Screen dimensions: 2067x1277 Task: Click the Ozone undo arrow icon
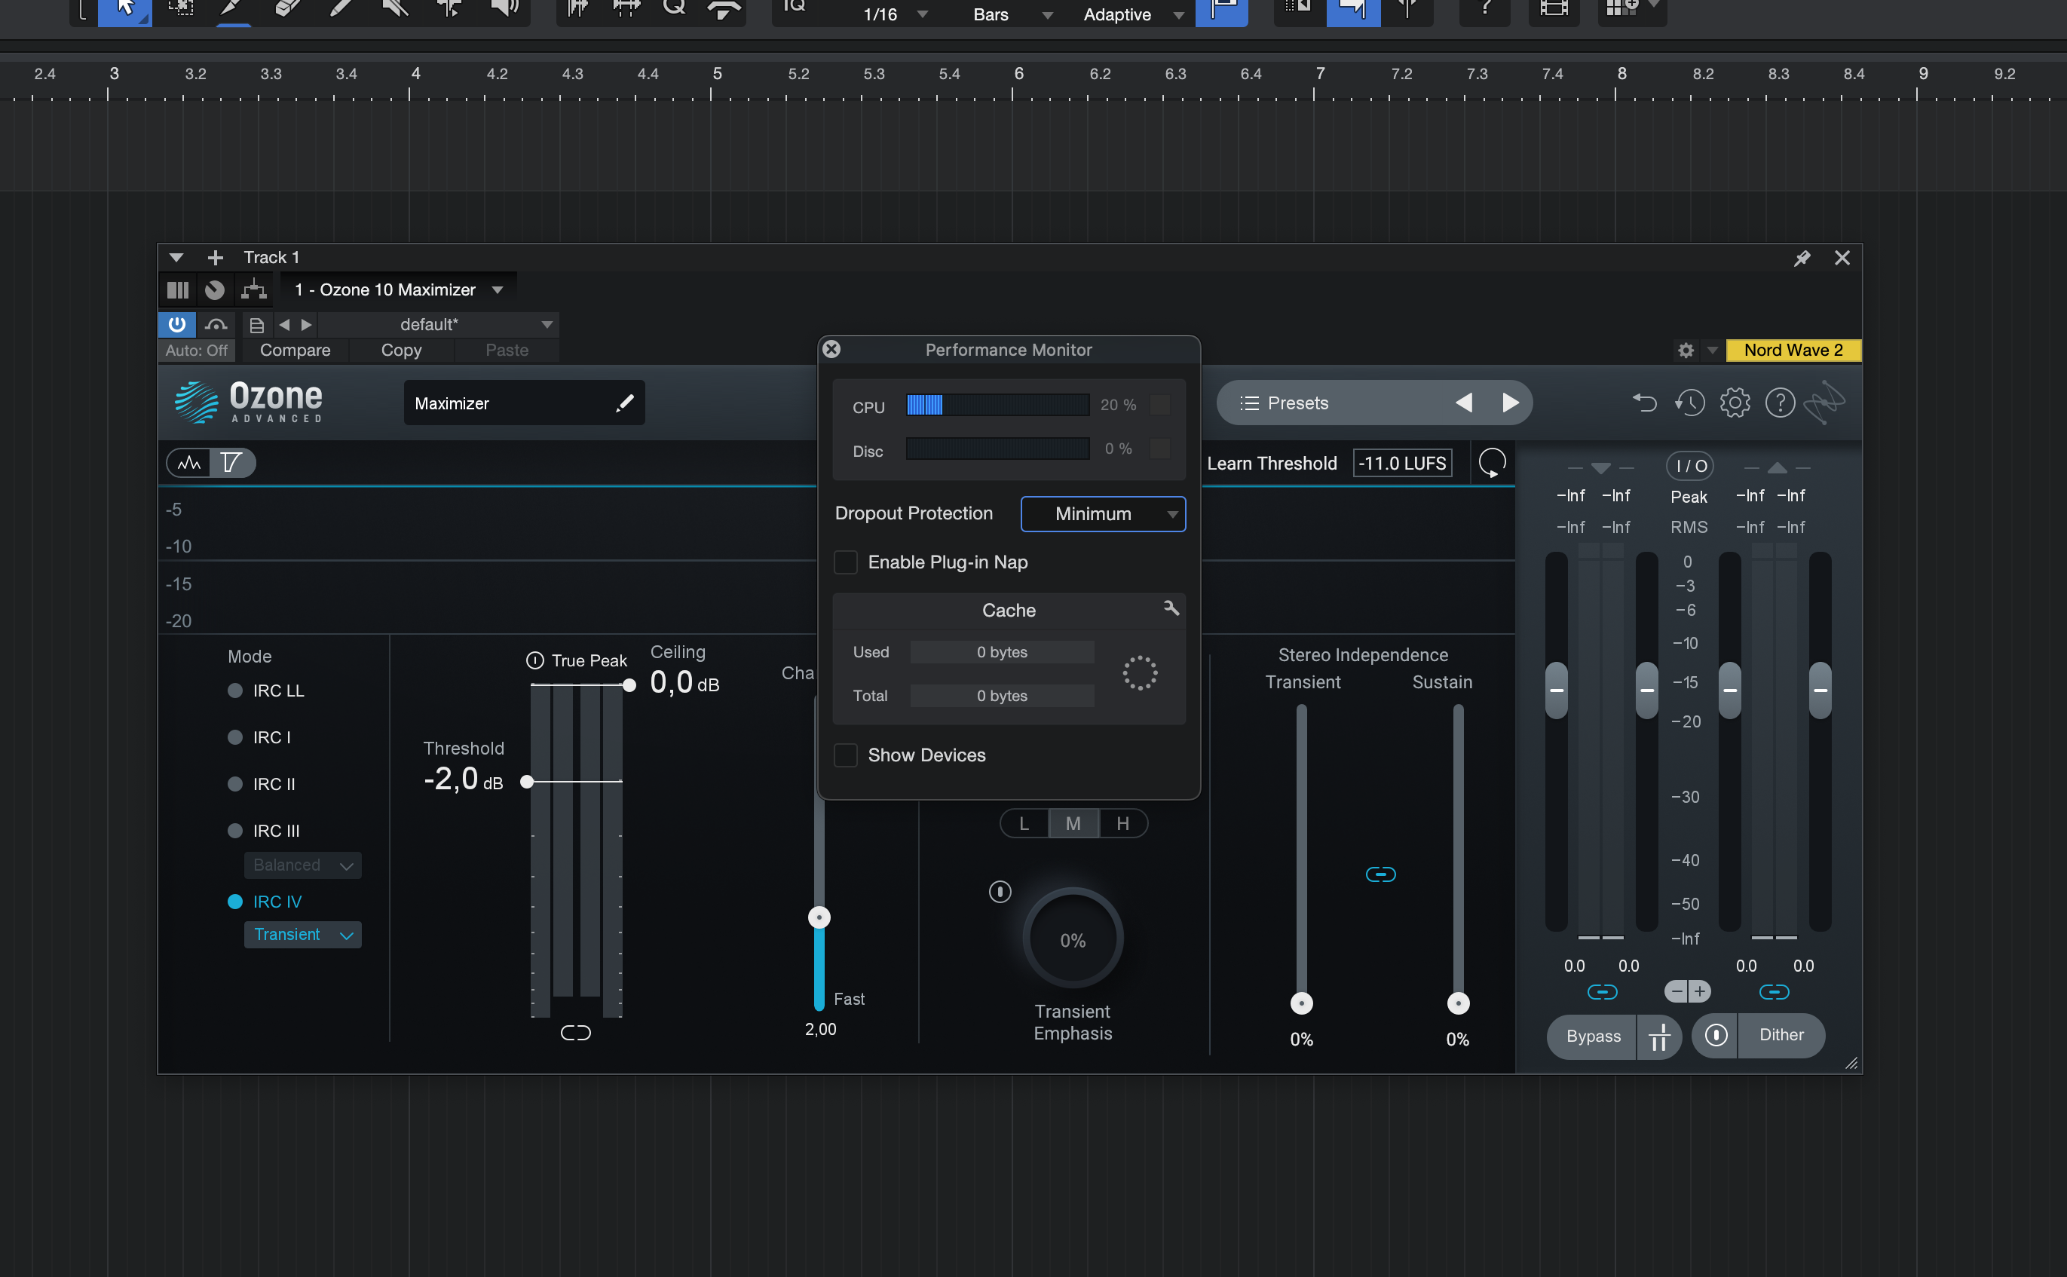(x=1643, y=403)
